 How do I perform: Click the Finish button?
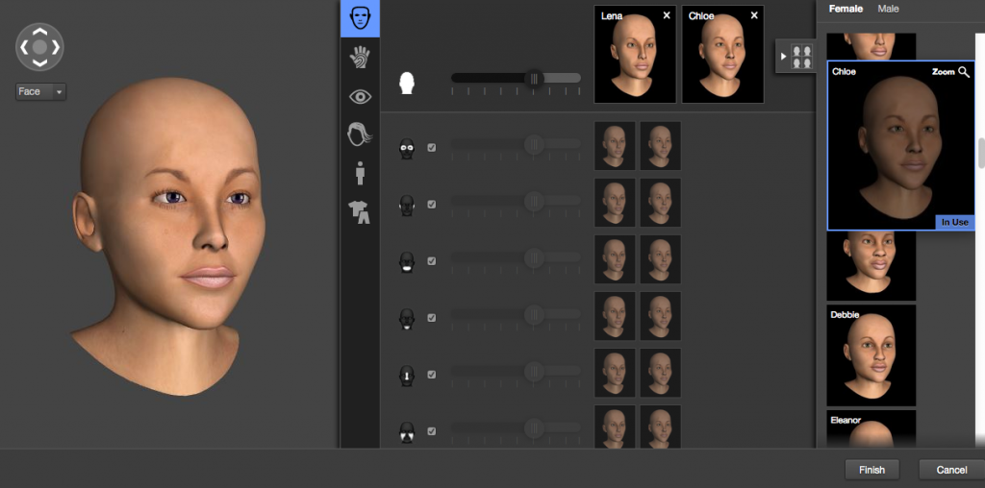tap(871, 470)
